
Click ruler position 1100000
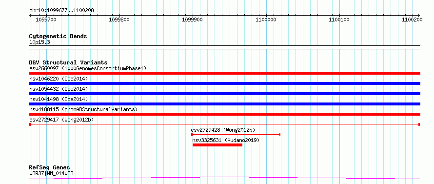pyautogui.click(x=266, y=20)
